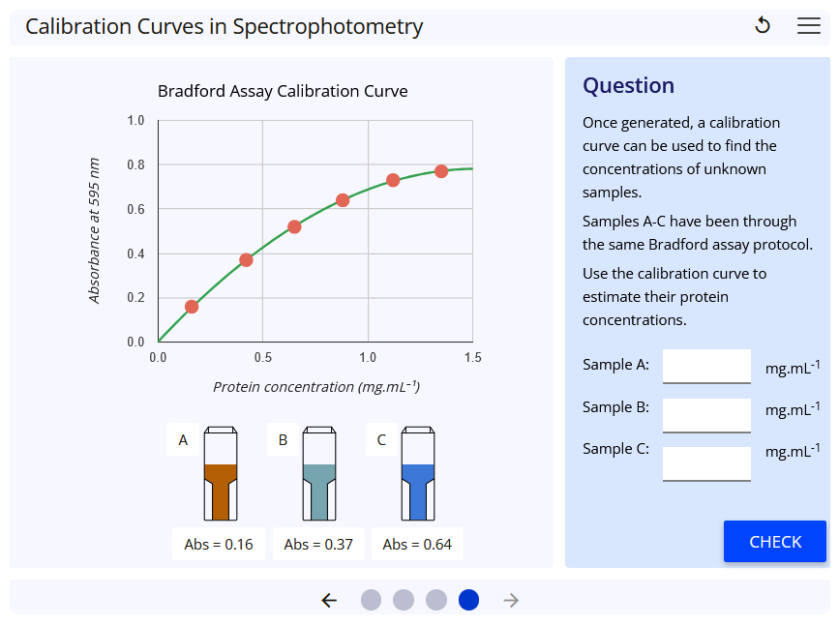
Task: Click the right navigation arrow
Action: pyautogui.click(x=510, y=600)
